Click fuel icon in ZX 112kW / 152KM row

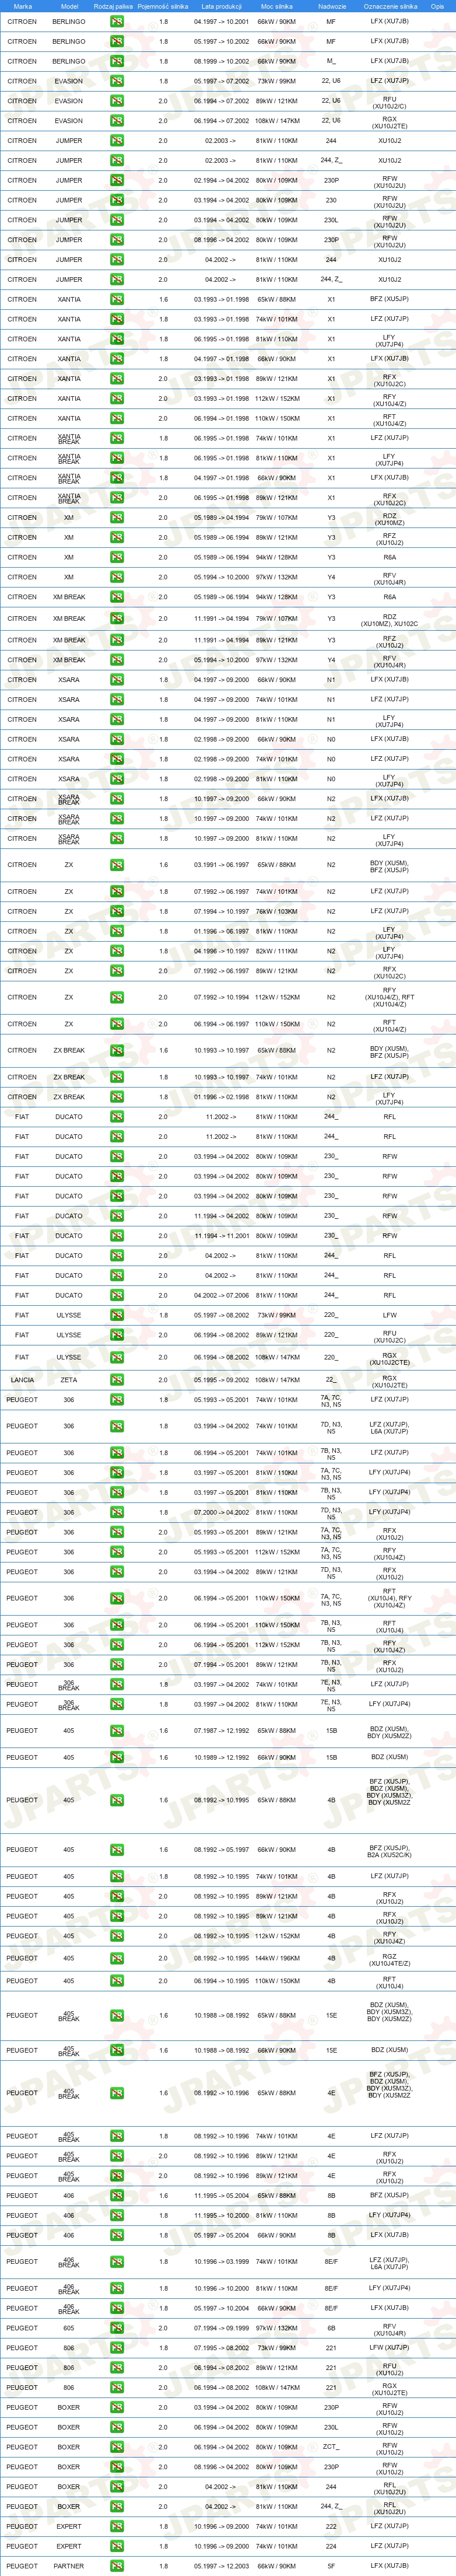(117, 997)
